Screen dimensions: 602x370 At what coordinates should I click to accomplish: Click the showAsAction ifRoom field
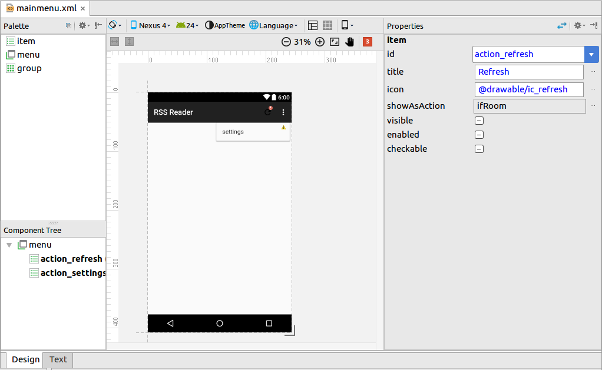pyautogui.click(x=530, y=106)
